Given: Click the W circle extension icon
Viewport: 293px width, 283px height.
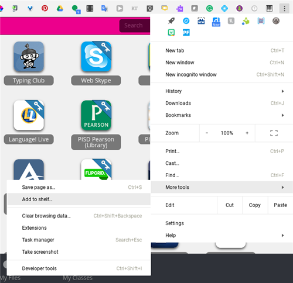Looking at the screenshot, I should (x=276, y=20).
